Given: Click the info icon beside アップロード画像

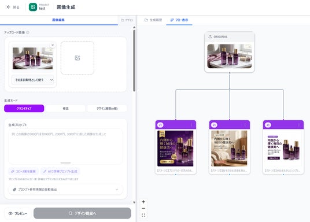Looking at the screenshot, I should 28,32.
